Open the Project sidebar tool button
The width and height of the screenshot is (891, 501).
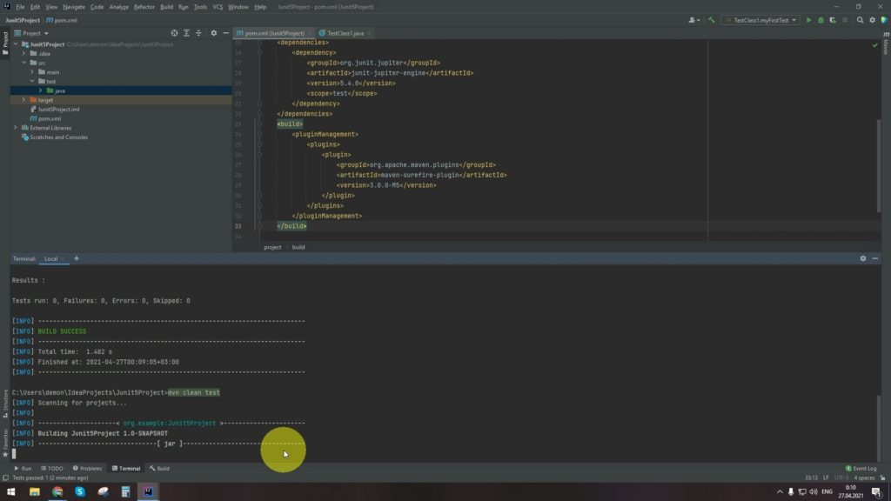pyautogui.click(x=5, y=43)
